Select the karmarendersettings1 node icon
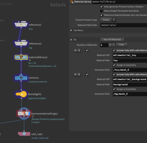Viewport: 147px width, 143px height. pos(24,113)
